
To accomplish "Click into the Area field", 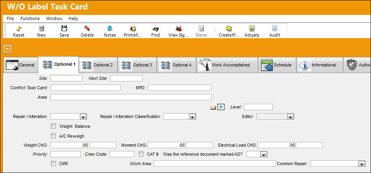I will tap(131, 97).
